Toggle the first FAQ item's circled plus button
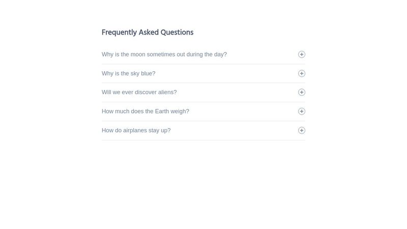The width and height of the screenshot is (407, 229). tap(301, 54)
